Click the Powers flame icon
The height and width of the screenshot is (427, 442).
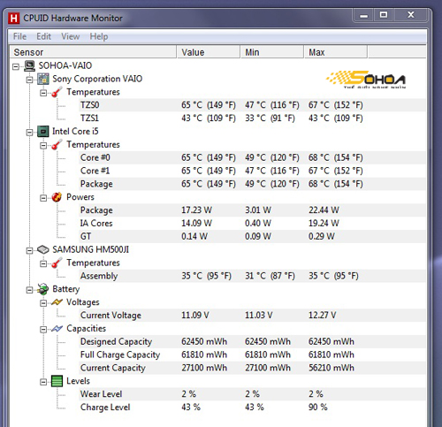click(x=57, y=197)
